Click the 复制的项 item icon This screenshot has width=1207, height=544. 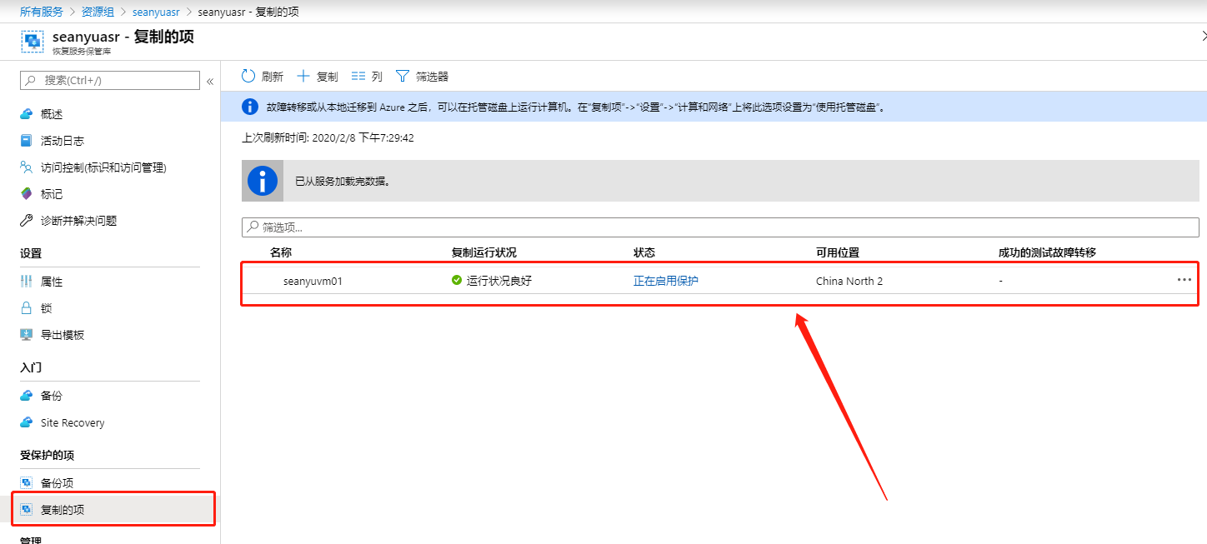26,510
